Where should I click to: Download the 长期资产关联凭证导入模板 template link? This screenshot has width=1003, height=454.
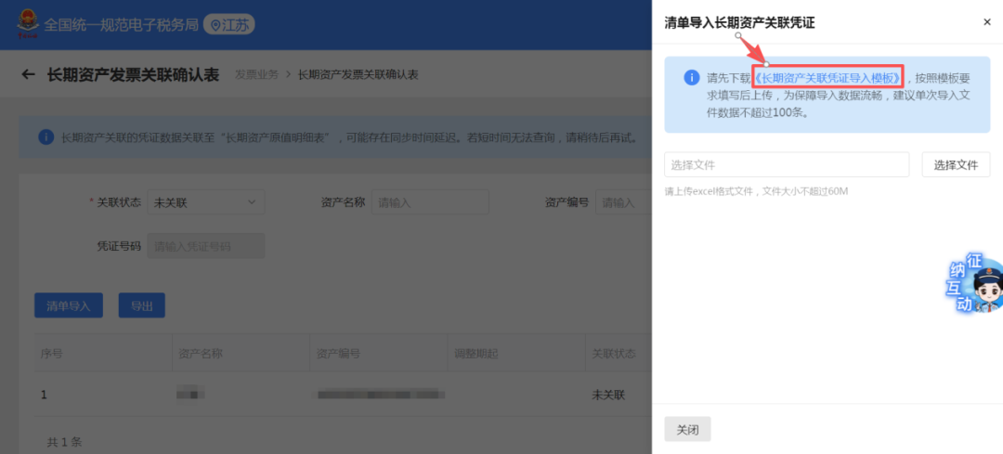[x=827, y=78]
